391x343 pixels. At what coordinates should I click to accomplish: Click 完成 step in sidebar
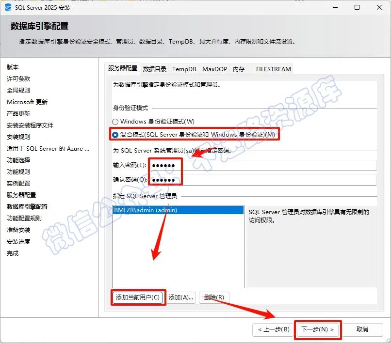click(13, 253)
